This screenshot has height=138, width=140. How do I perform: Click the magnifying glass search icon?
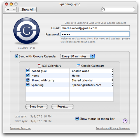[104, 9]
